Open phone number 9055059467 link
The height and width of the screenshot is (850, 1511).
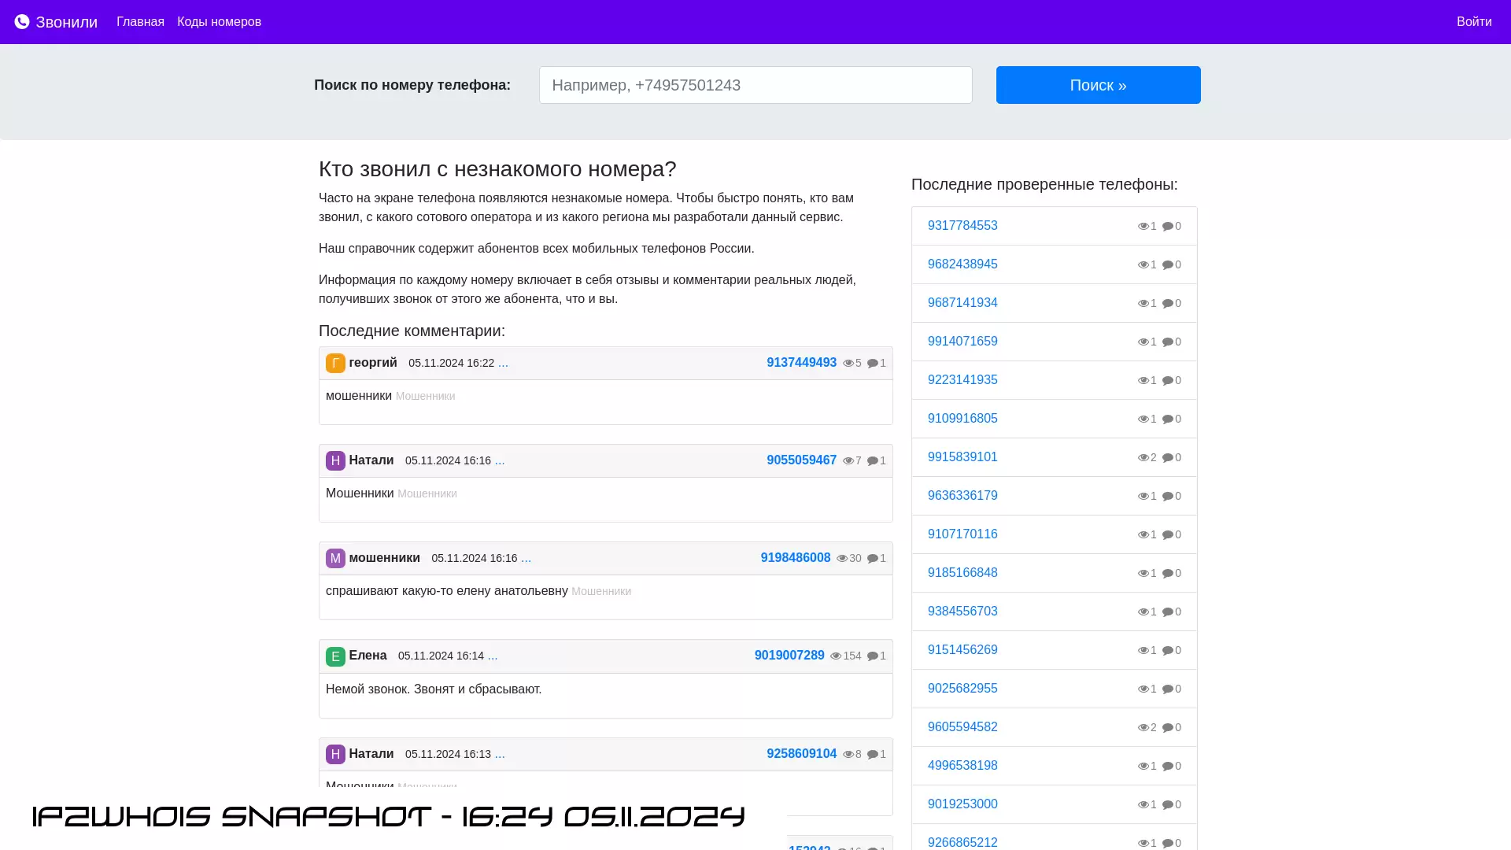(x=801, y=460)
